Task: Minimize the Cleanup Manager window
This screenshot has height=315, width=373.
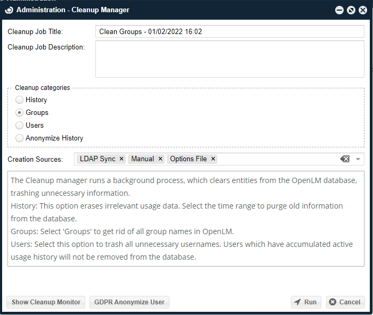Action: point(339,10)
